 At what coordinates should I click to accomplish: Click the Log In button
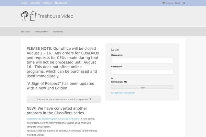point(142,87)
